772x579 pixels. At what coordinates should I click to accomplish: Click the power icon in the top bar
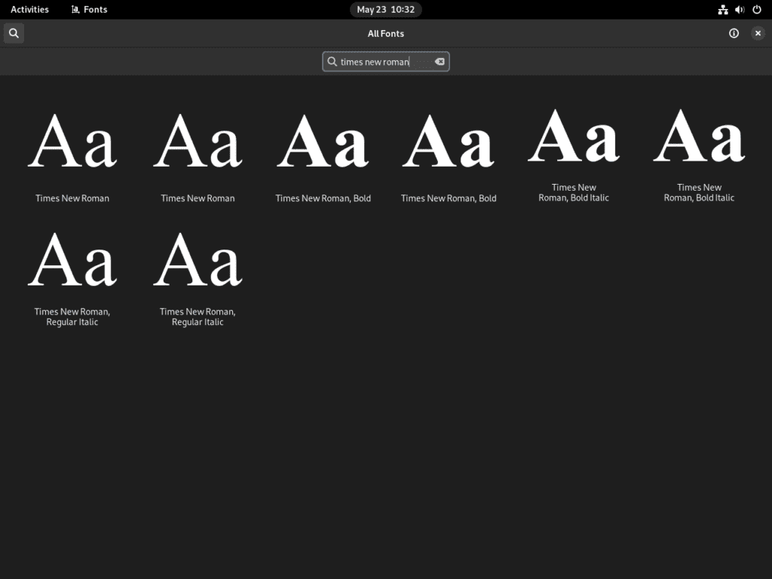point(756,10)
